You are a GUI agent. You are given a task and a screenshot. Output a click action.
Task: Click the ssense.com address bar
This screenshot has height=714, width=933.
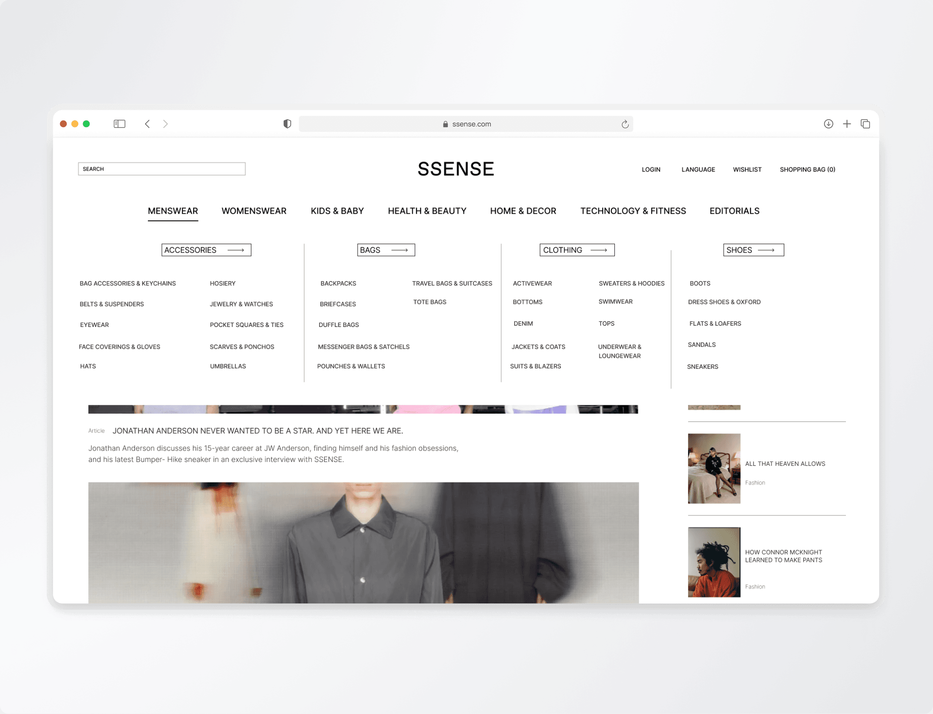coord(466,124)
